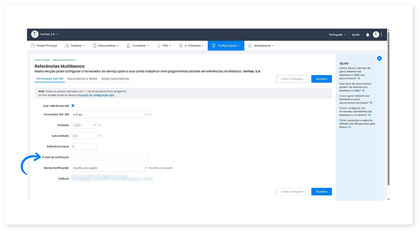Open the Entidade dropdown

click(83, 125)
